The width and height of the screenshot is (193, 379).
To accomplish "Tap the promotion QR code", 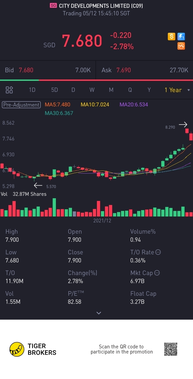I will [x=171, y=349].
